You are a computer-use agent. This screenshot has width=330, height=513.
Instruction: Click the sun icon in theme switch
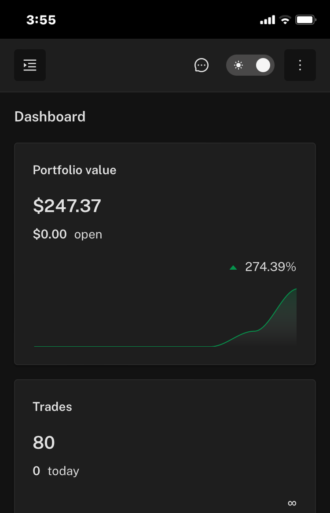(x=238, y=65)
